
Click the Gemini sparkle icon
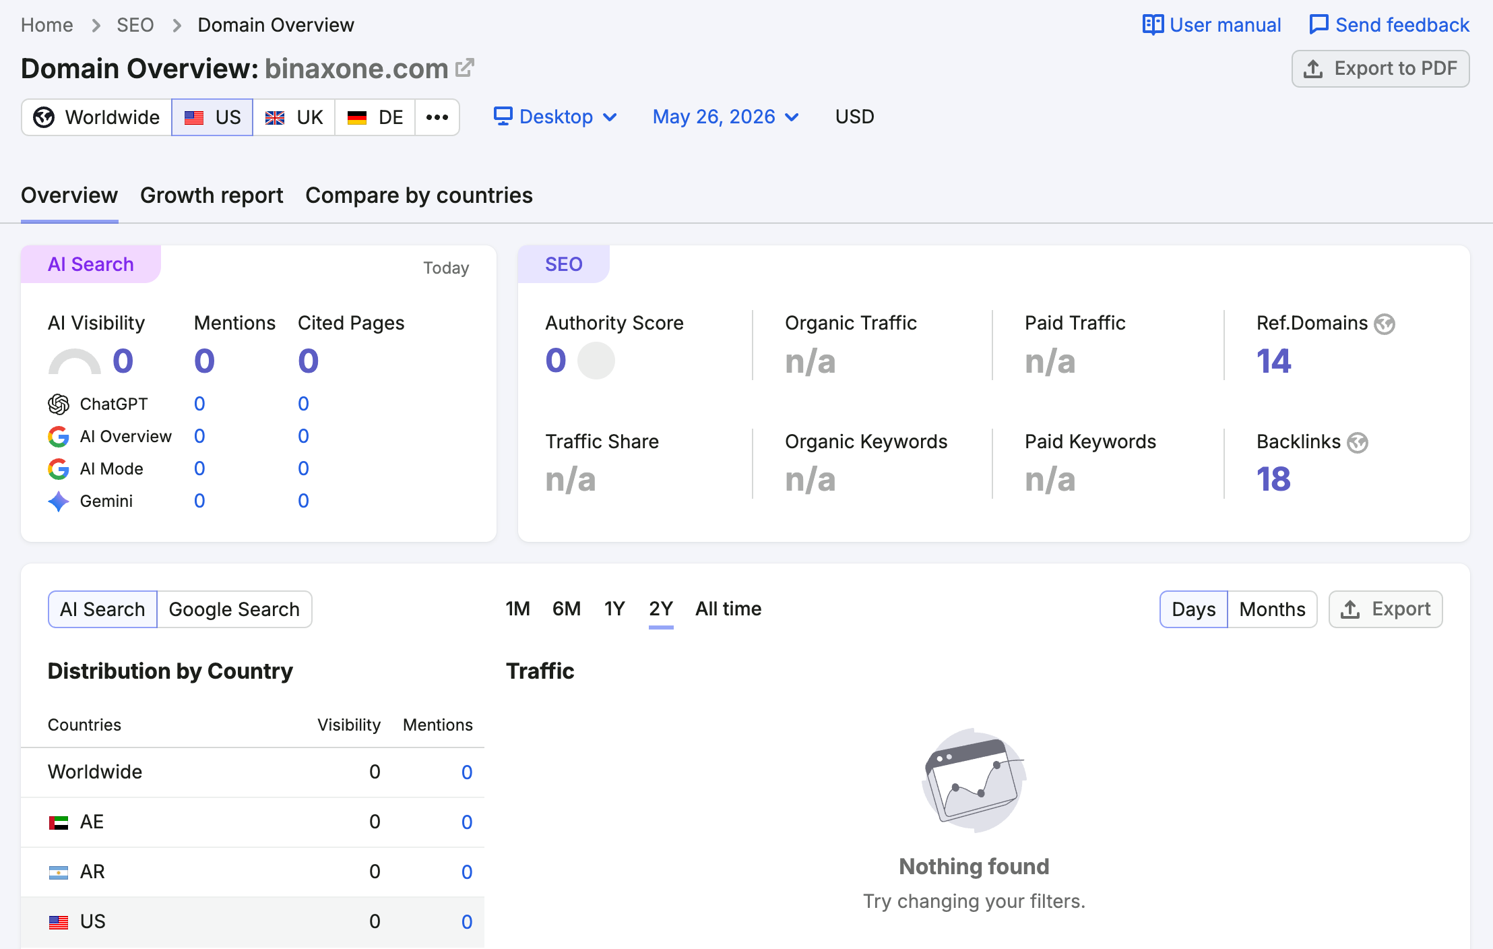(x=59, y=501)
